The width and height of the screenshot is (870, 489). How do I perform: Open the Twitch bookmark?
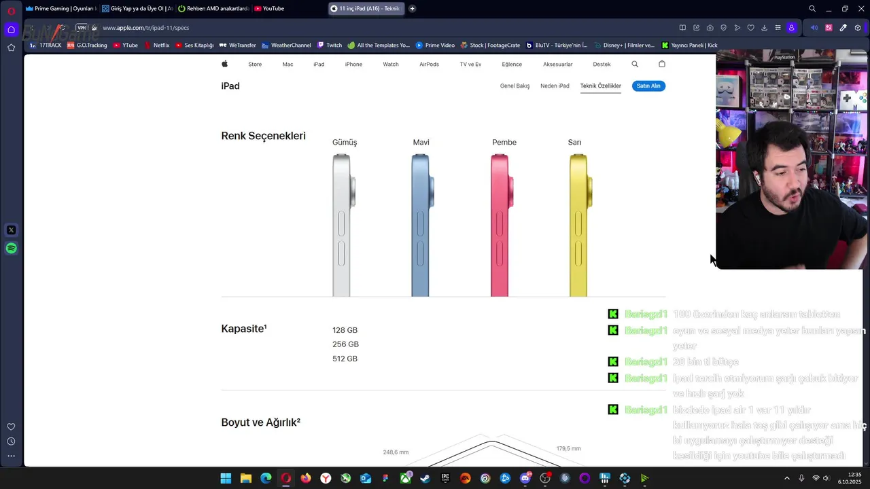click(329, 45)
